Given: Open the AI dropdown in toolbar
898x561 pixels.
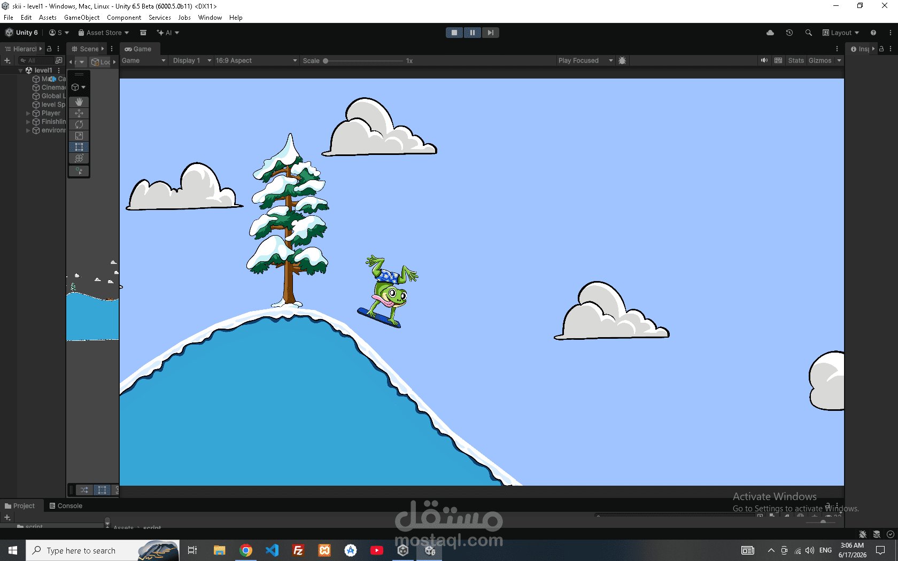Looking at the screenshot, I should tap(168, 33).
